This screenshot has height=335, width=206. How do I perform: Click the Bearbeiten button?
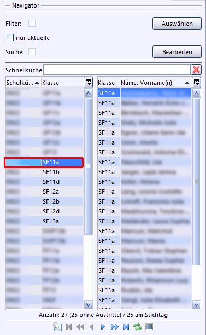pos(177,51)
